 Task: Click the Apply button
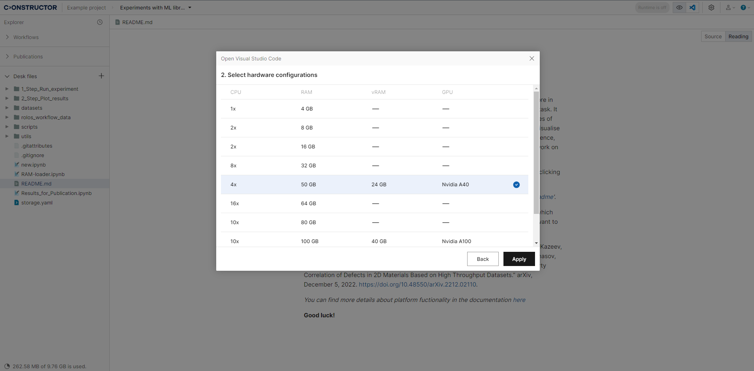click(x=519, y=259)
